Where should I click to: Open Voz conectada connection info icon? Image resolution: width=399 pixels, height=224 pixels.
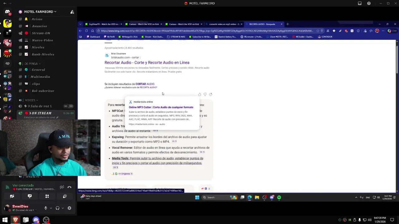7,187
